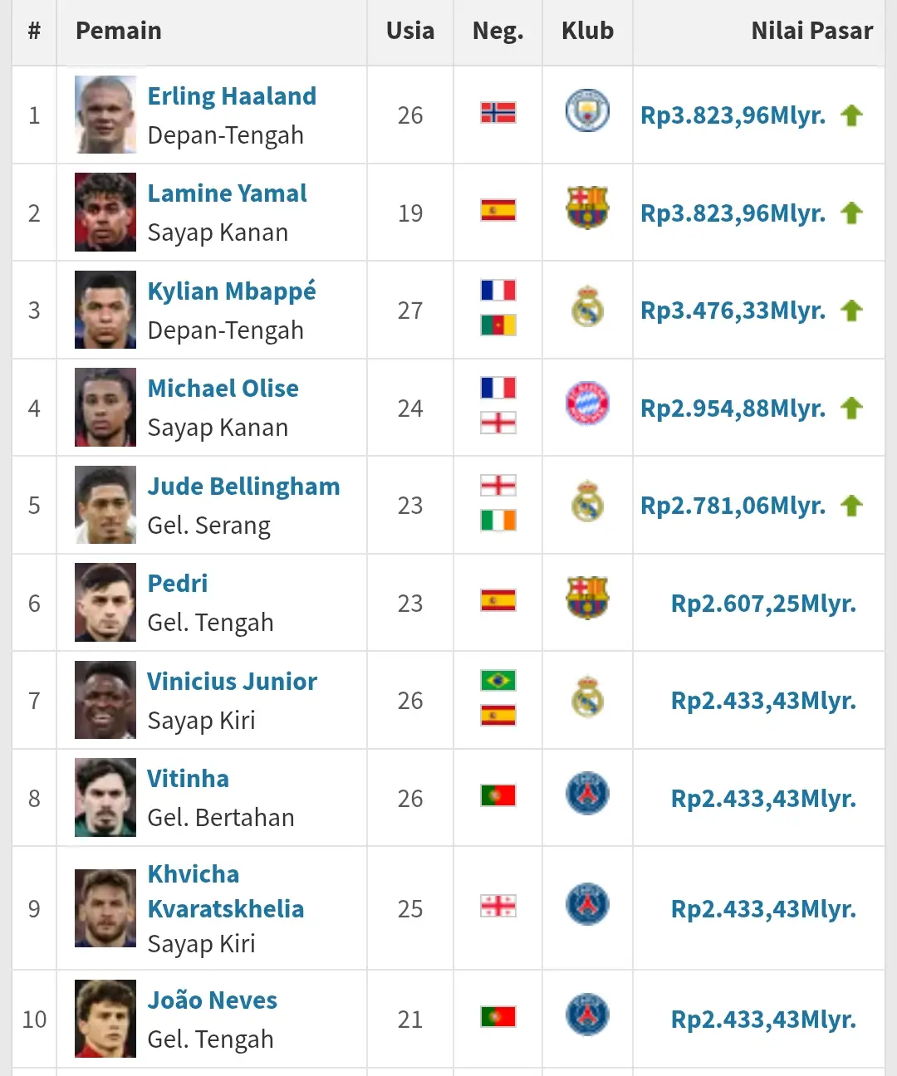The height and width of the screenshot is (1076, 897).
Task: Click Vitinha's portrait photo
Action: coord(105,797)
